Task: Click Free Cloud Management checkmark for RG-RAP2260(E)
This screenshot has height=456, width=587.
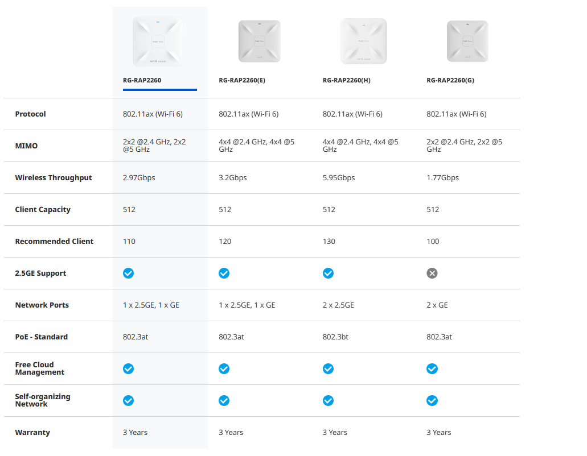Action: pyautogui.click(x=224, y=369)
